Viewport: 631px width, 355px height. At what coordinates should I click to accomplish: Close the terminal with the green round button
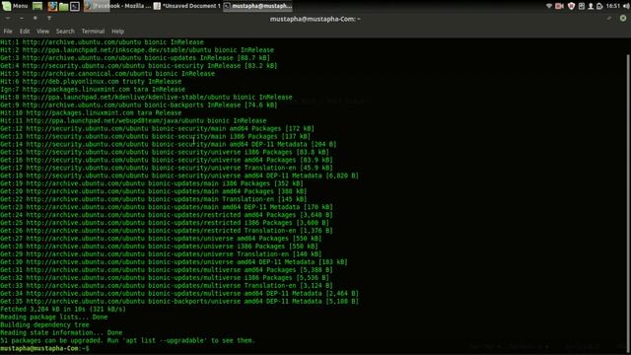click(623, 18)
